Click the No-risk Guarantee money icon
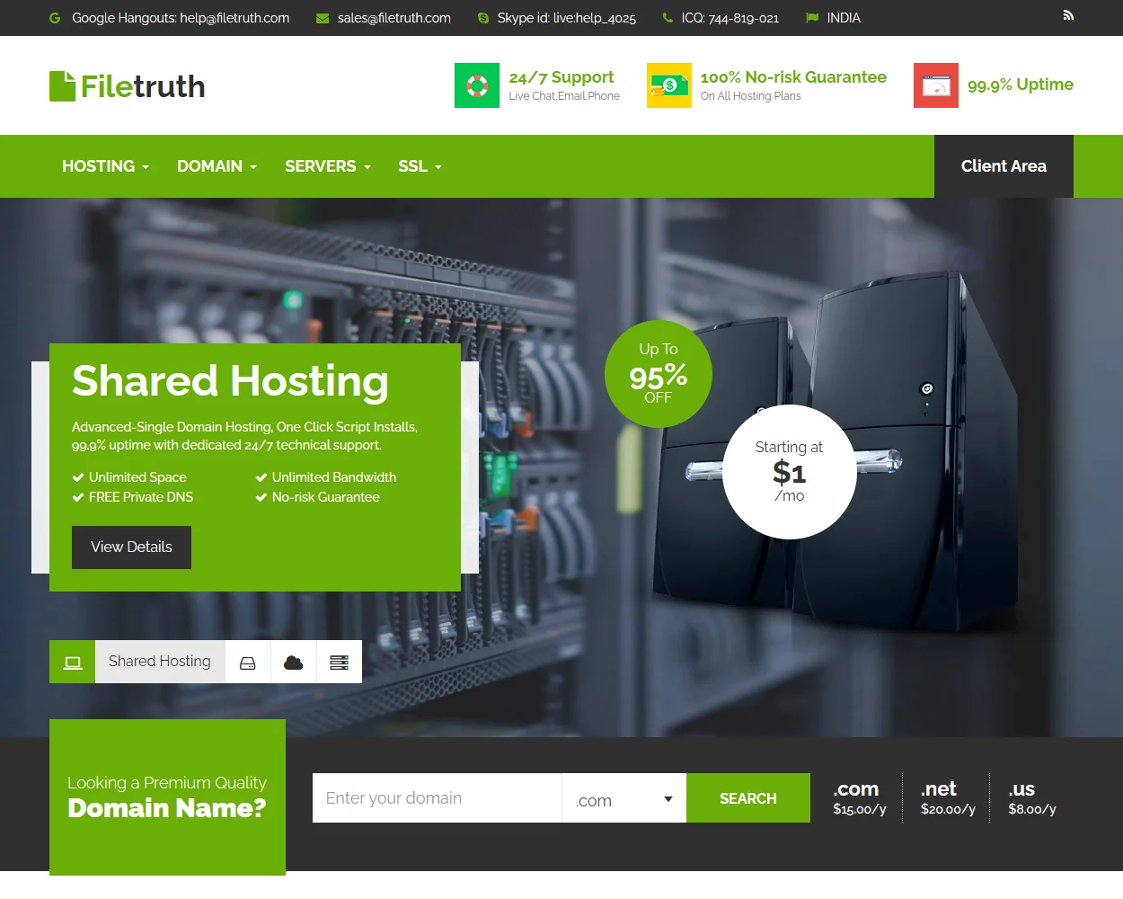Viewport: 1123px width, 899px height. pos(668,85)
